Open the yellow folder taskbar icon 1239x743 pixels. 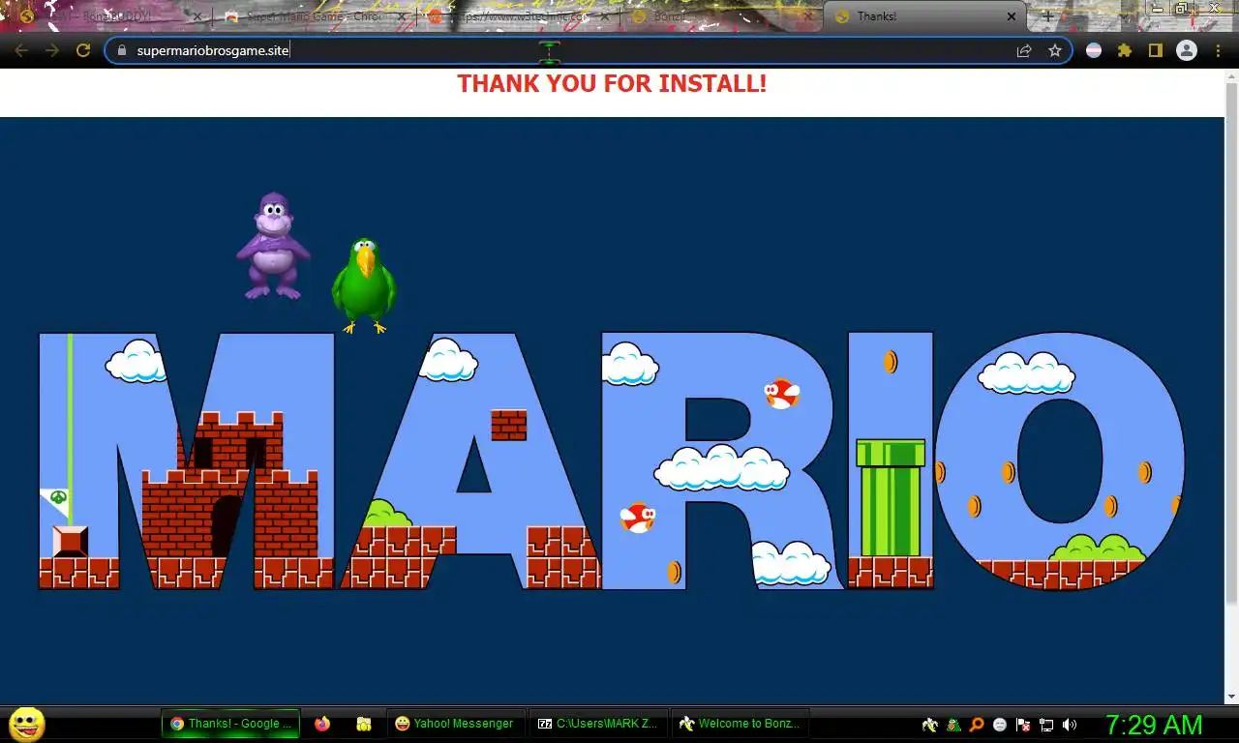[x=364, y=724]
